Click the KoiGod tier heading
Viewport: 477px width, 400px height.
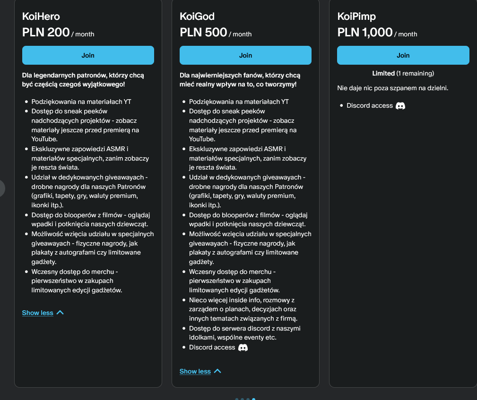pyautogui.click(x=197, y=17)
